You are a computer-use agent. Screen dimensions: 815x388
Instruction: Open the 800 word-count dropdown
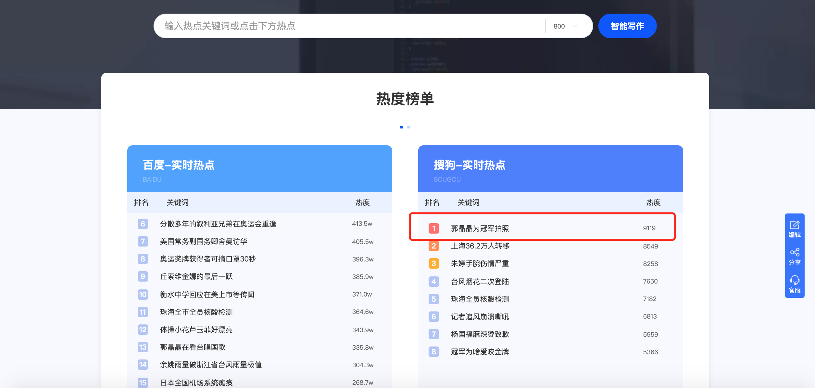(566, 26)
